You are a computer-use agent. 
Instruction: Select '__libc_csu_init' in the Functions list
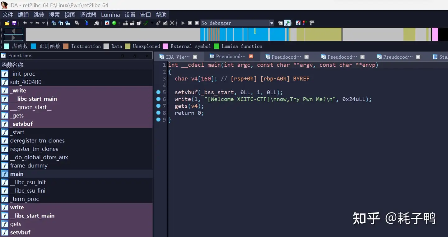tap(76, 182)
